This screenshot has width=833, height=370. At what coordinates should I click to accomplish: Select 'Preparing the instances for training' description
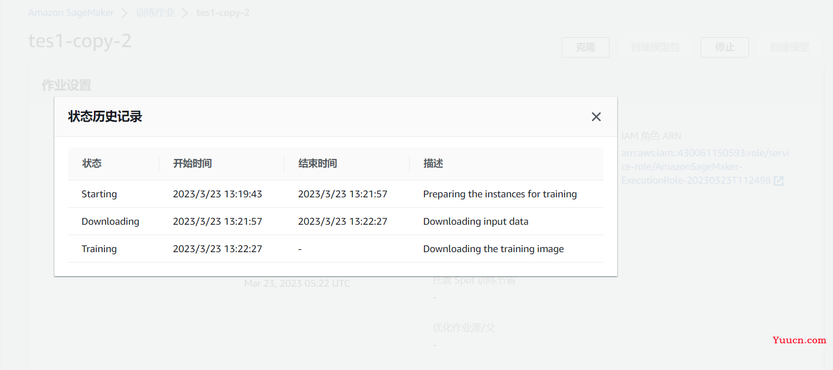click(x=500, y=194)
